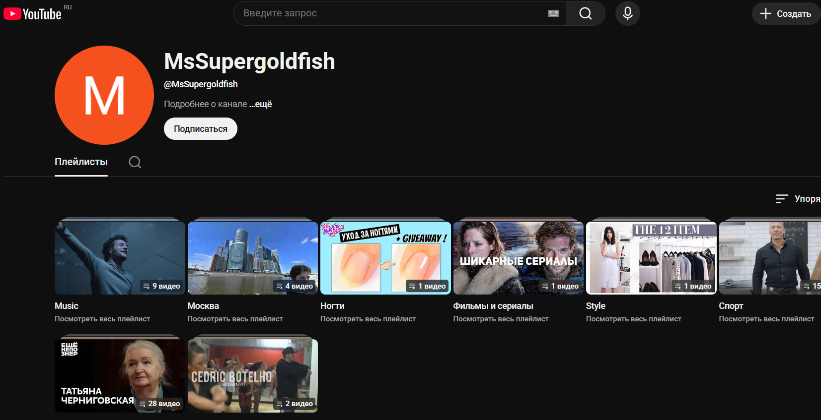Open the Ногти nail care playlist thumbnail

click(385, 258)
